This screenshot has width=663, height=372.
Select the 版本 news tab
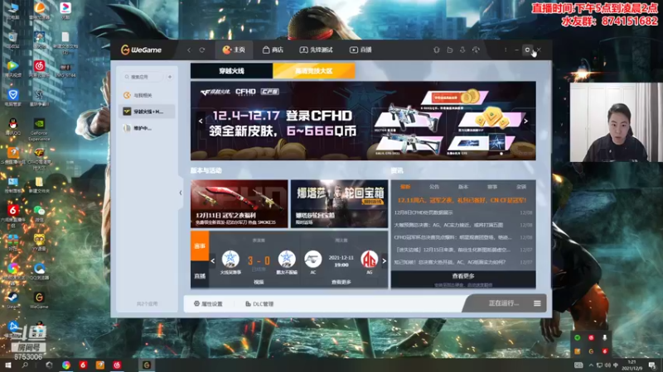tap(463, 187)
